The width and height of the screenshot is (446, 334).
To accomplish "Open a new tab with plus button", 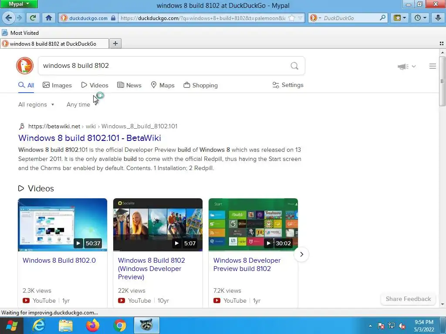I will pos(115,43).
